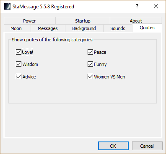The image size is (166, 154).
Task: Disable the Advice quotes category
Action: 18,76
